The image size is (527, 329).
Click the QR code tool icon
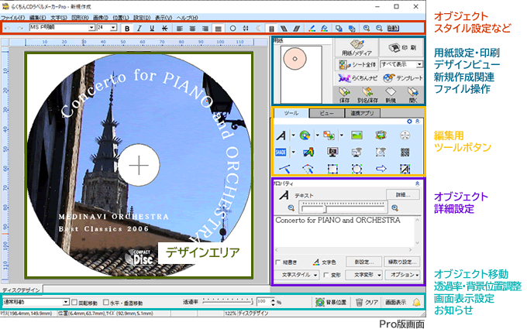(405, 152)
